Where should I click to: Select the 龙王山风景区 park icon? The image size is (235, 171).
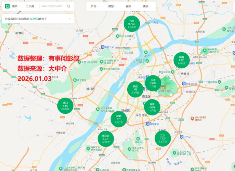(x=118, y=36)
